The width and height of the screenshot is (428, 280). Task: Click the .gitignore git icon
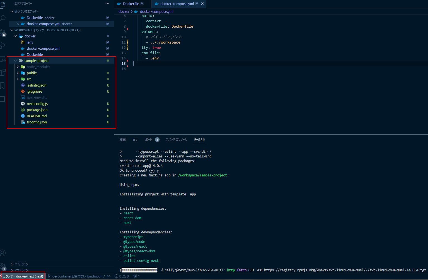point(23,91)
